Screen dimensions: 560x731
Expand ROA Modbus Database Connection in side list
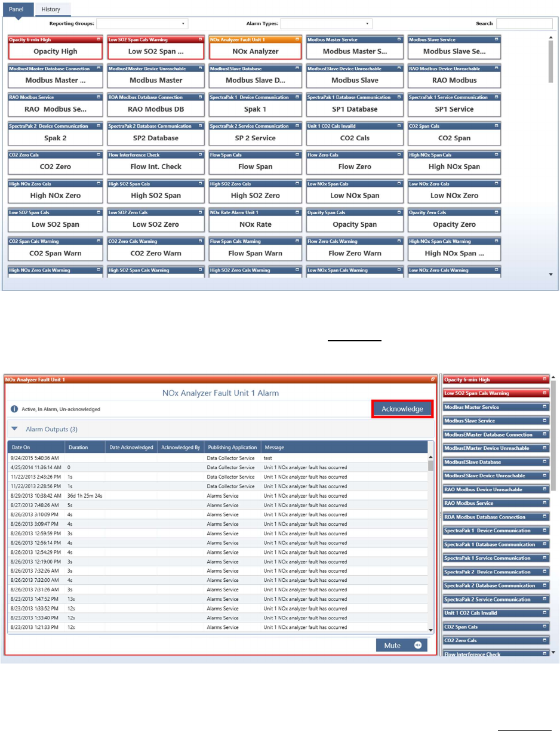(544, 517)
